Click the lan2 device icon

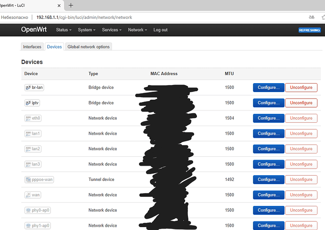[28, 149]
